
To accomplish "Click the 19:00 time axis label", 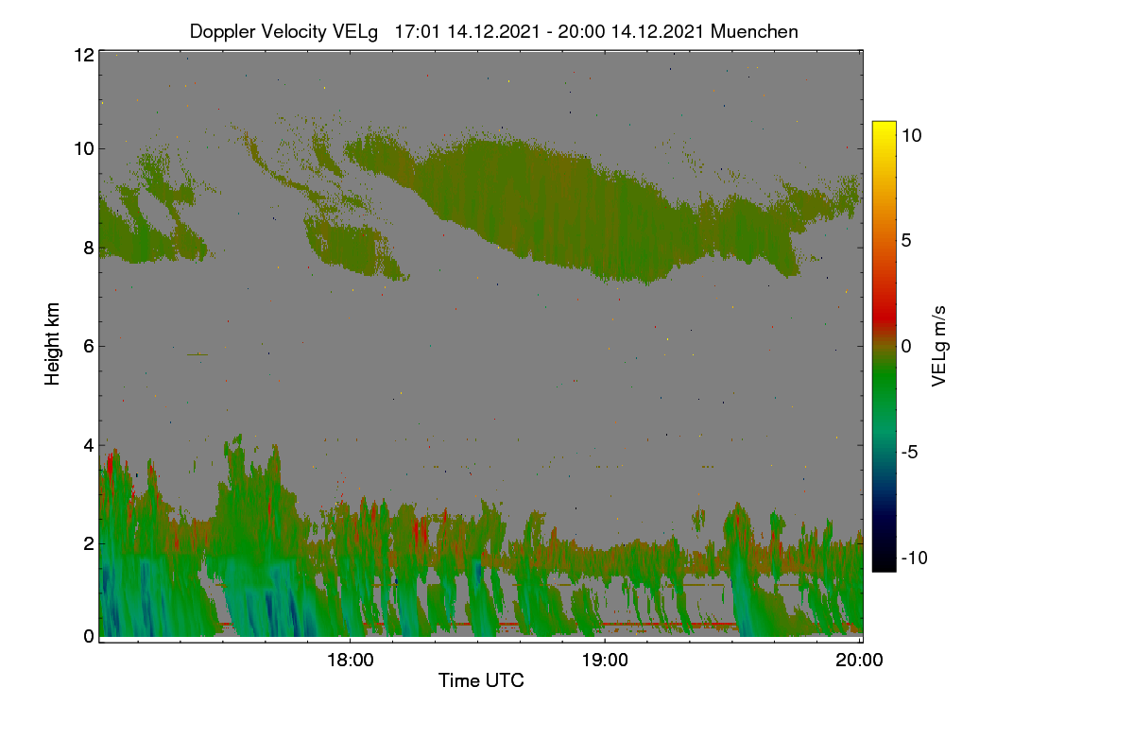I will coord(605,661).
